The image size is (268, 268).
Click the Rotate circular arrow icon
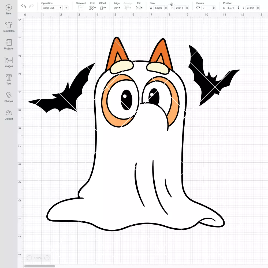click(198, 8)
